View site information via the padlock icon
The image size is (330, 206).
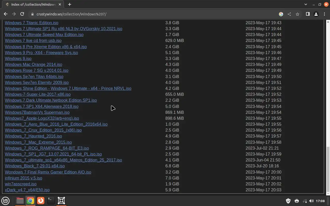click(x=32, y=14)
